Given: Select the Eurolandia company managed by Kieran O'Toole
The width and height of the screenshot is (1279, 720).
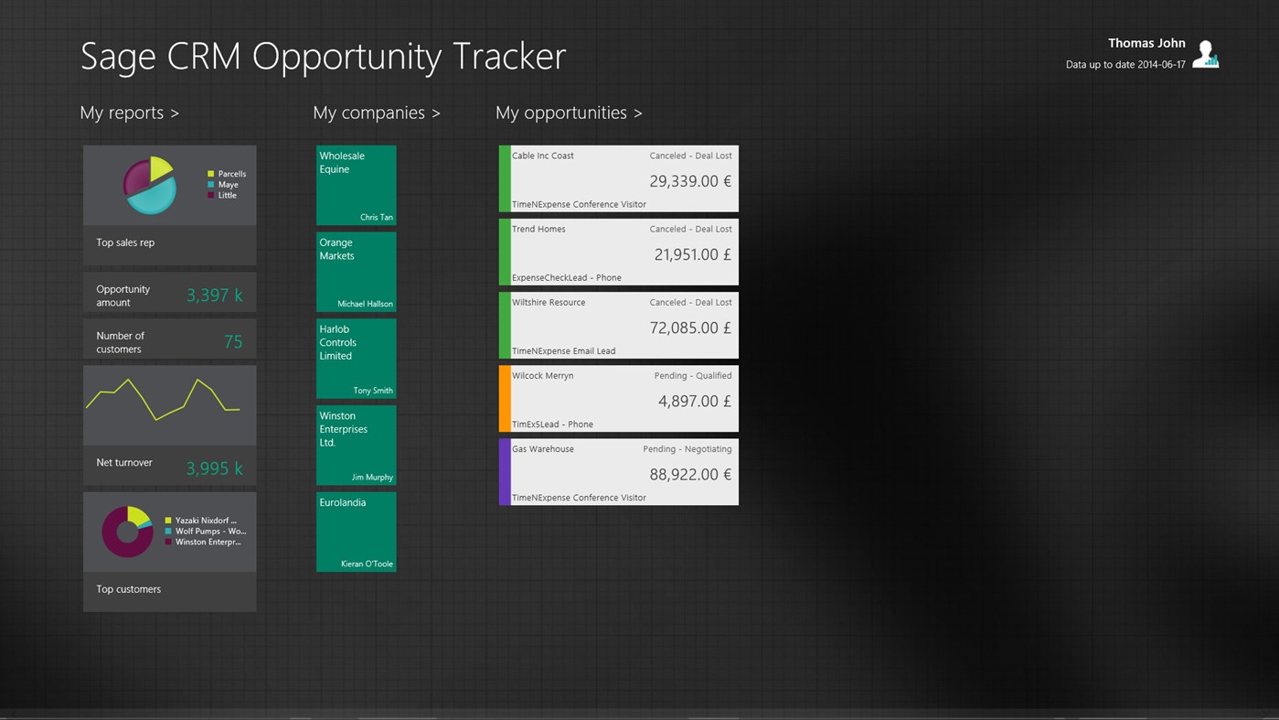Looking at the screenshot, I should 356,531.
